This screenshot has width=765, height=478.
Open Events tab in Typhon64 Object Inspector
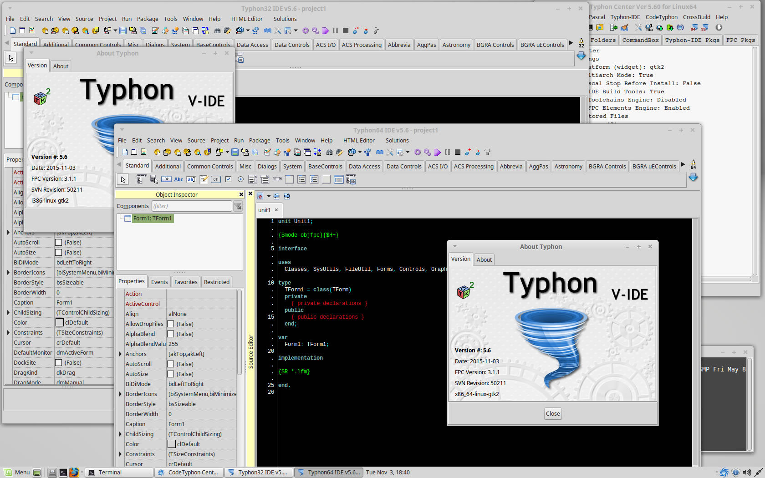tap(159, 282)
